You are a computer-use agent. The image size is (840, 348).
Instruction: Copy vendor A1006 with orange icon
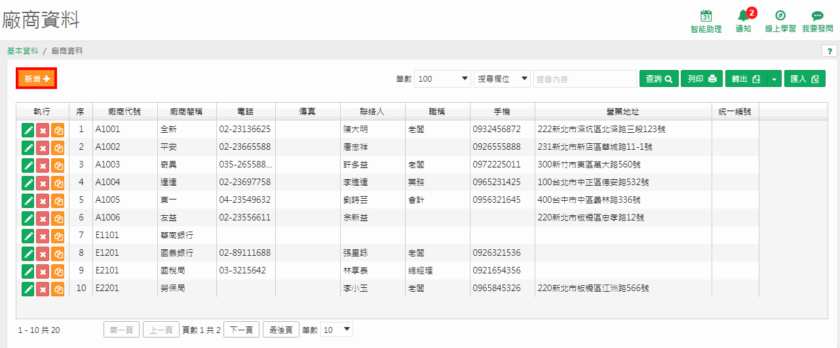point(58,218)
